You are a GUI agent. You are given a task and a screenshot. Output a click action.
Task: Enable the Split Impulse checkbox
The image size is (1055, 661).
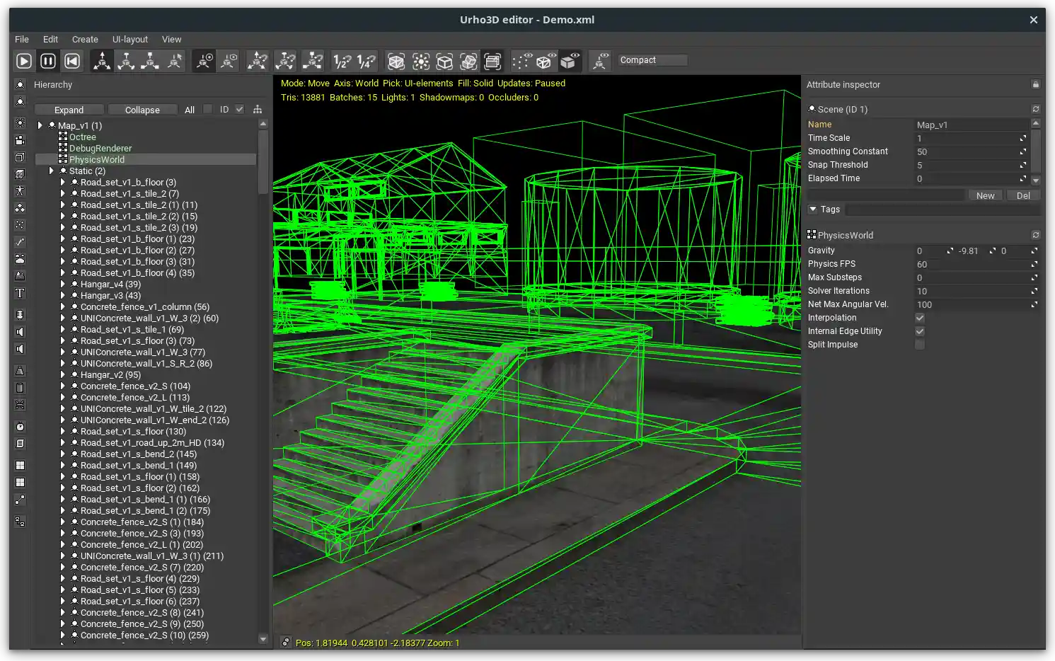[919, 345]
